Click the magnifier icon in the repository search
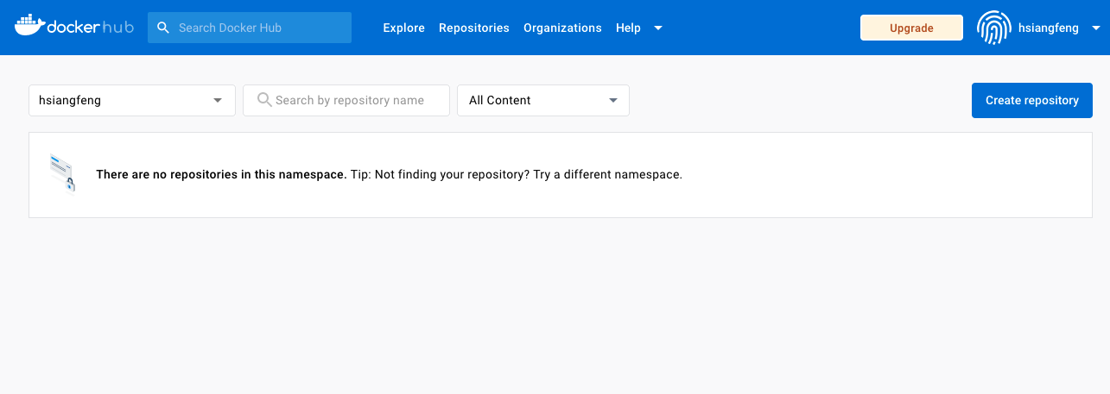Screen dimensions: 1110x394 [264, 100]
